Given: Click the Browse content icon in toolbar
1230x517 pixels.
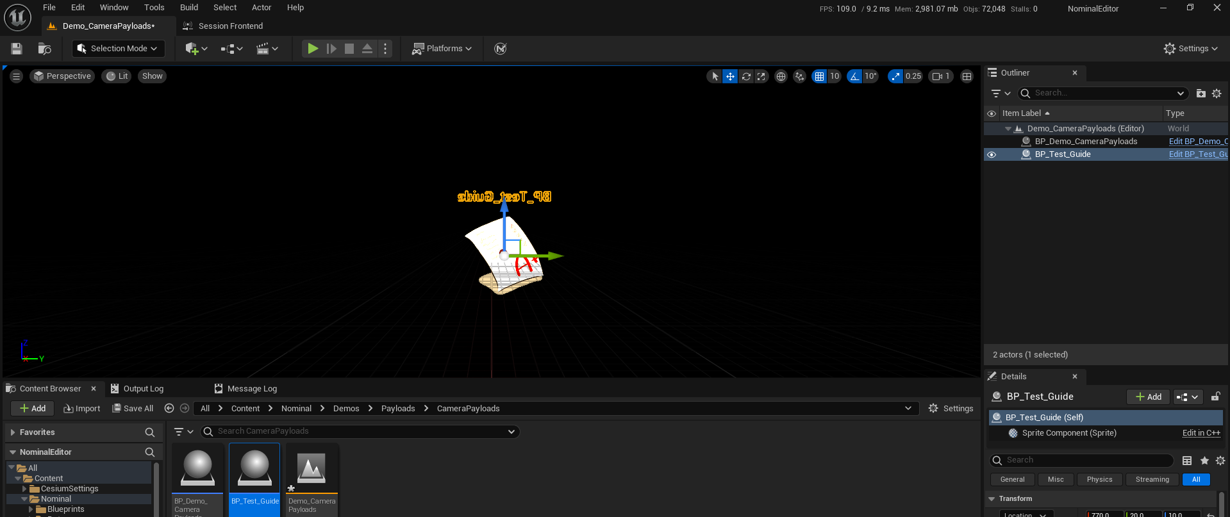Looking at the screenshot, I should click(x=44, y=49).
